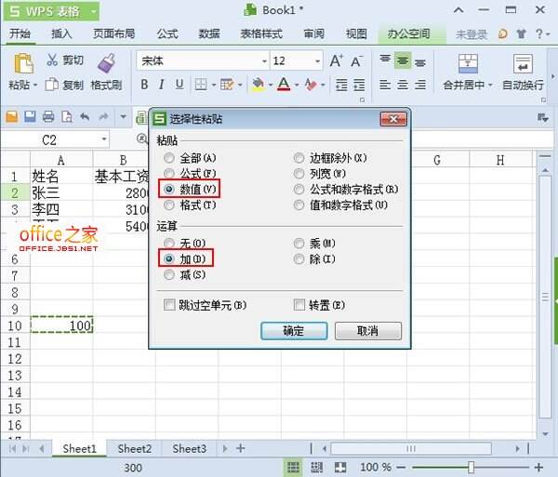Image resolution: width=558 pixels, height=477 pixels.
Task: Click the Copy (复制) icon
Action: tap(52, 85)
